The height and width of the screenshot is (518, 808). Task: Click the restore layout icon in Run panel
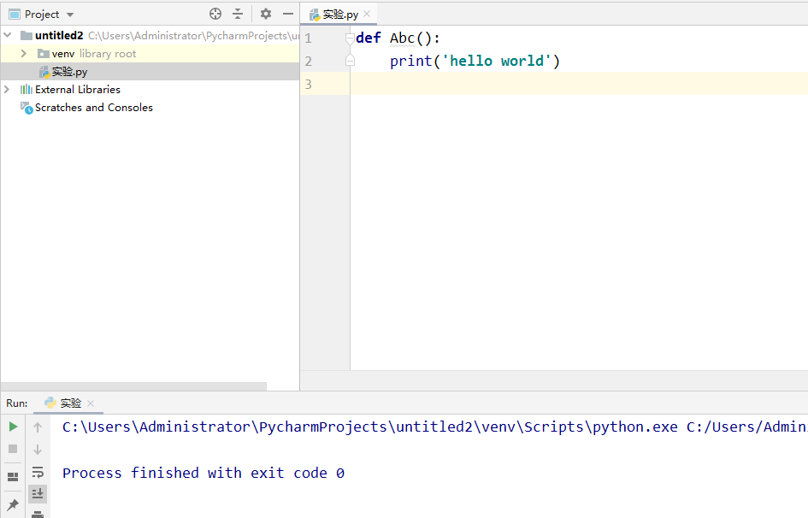(x=13, y=477)
